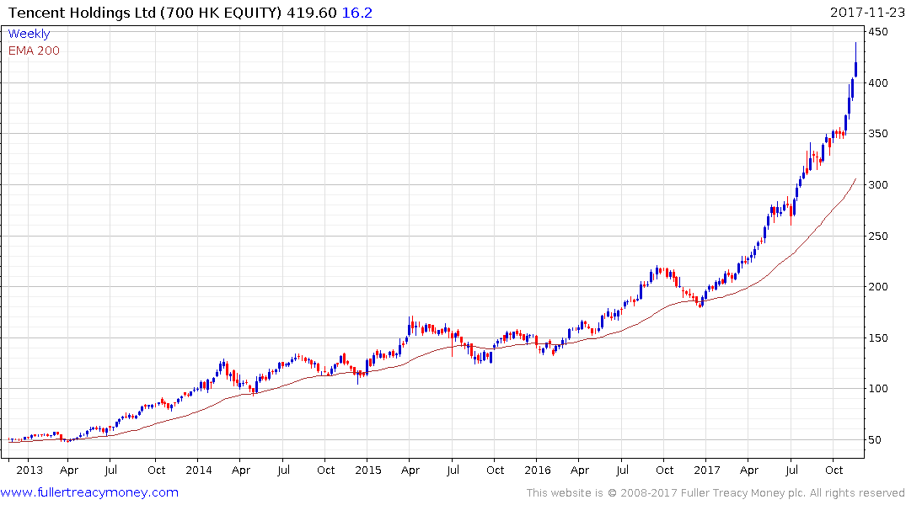Click the 2017 year label on the time axis

pos(707,470)
